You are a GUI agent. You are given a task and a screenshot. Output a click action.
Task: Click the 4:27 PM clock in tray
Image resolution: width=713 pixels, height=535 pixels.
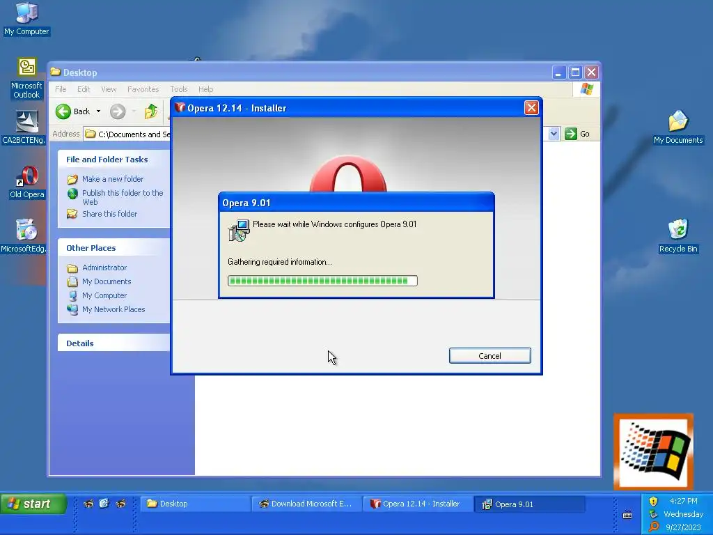pyautogui.click(x=684, y=501)
